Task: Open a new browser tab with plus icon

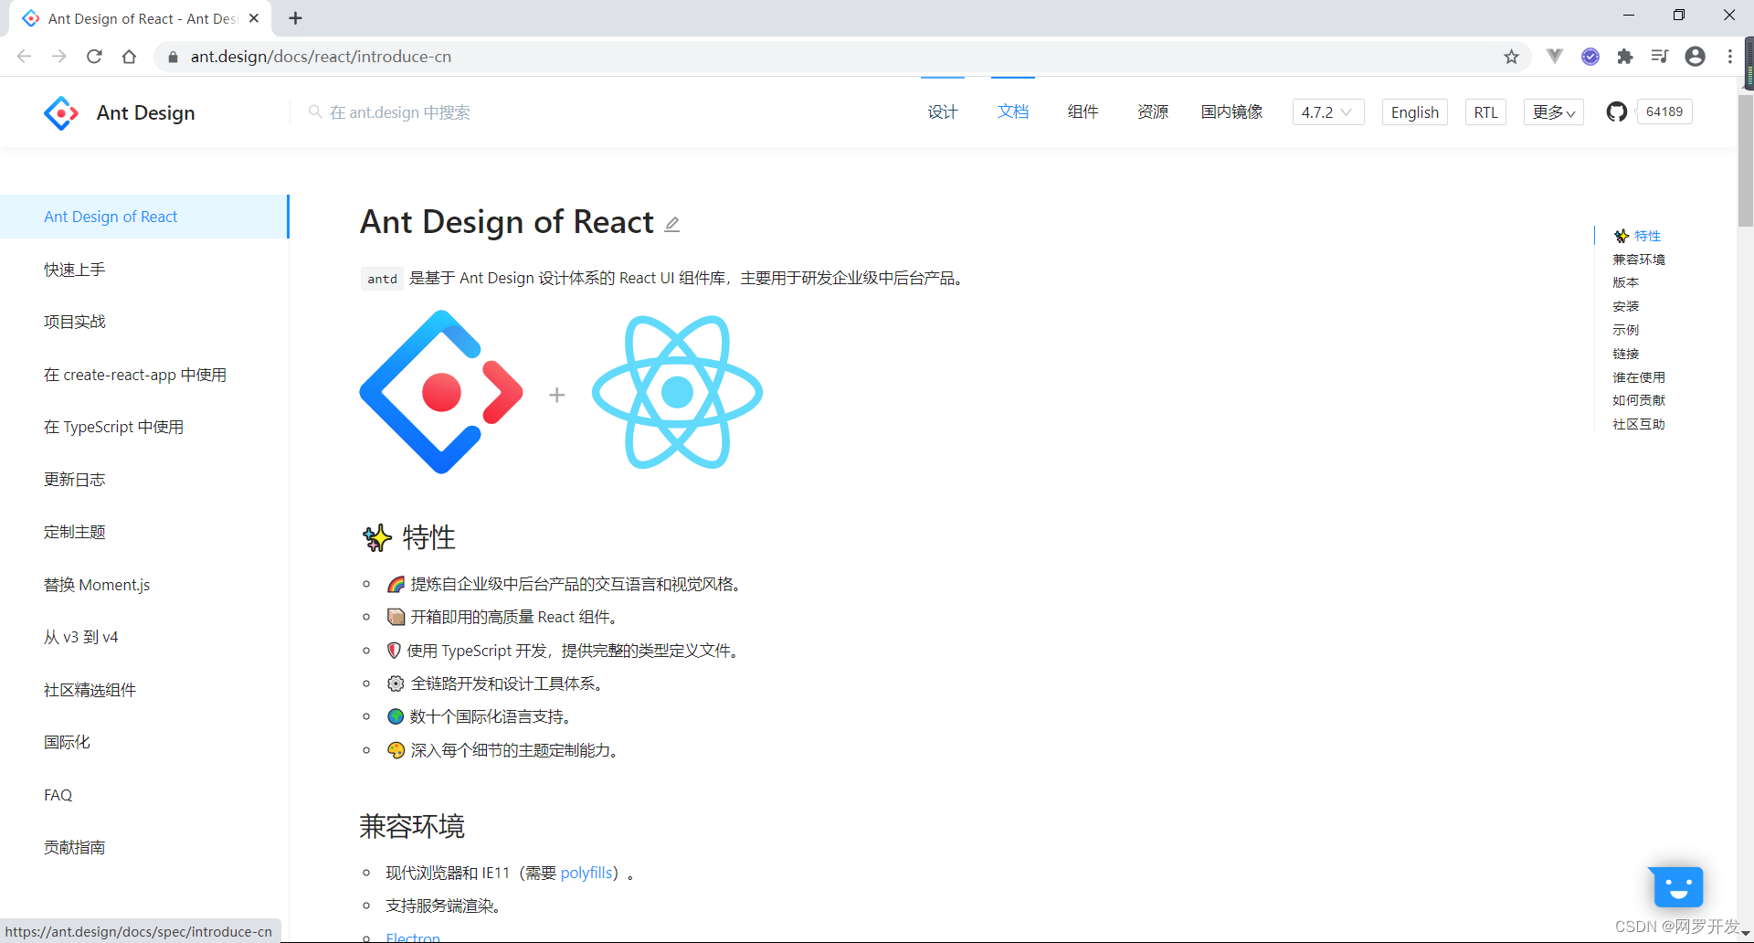Action: click(295, 18)
